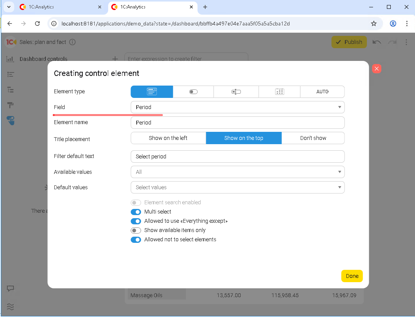Open the tree structure panel icon
This screenshot has height=318, width=415.
tap(10, 89)
